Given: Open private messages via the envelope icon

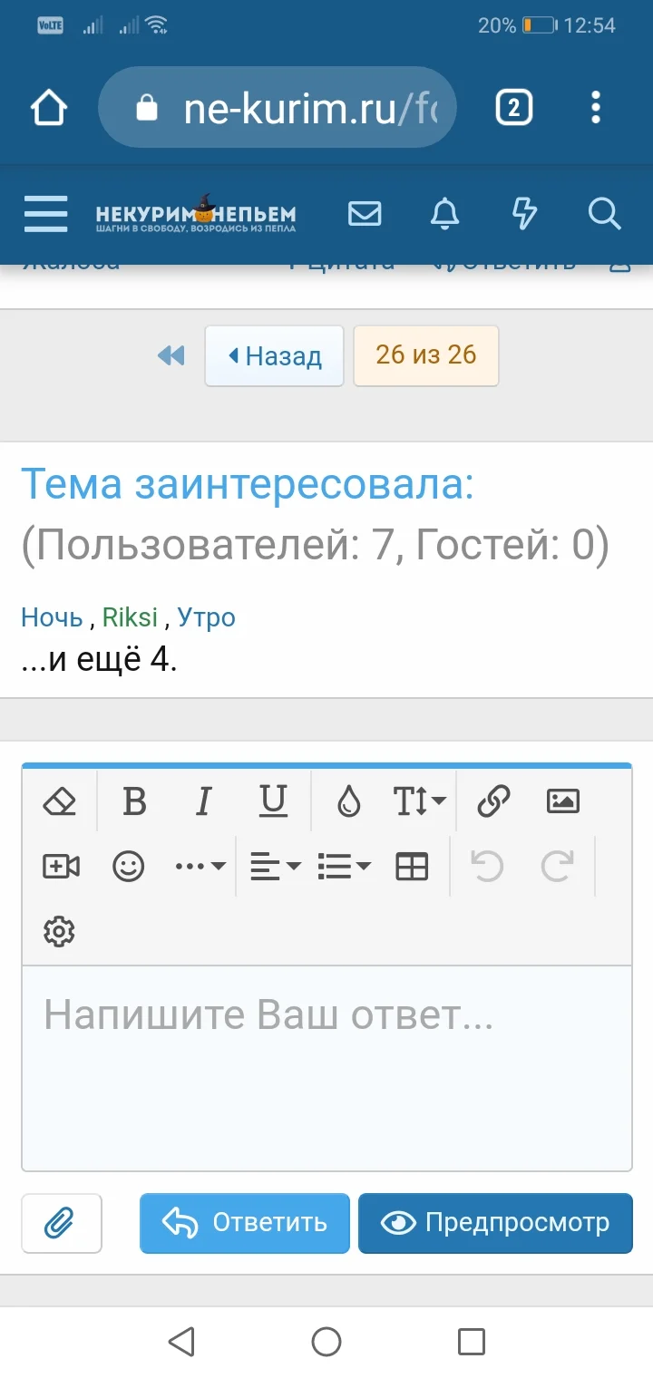Looking at the screenshot, I should tap(365, 214).
